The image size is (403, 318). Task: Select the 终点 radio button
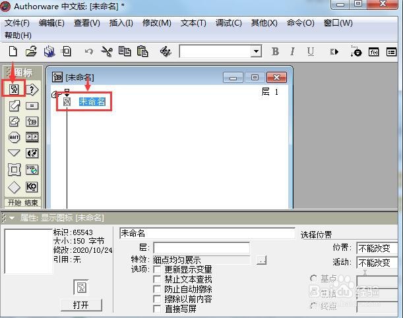click(x=313, y=305)
